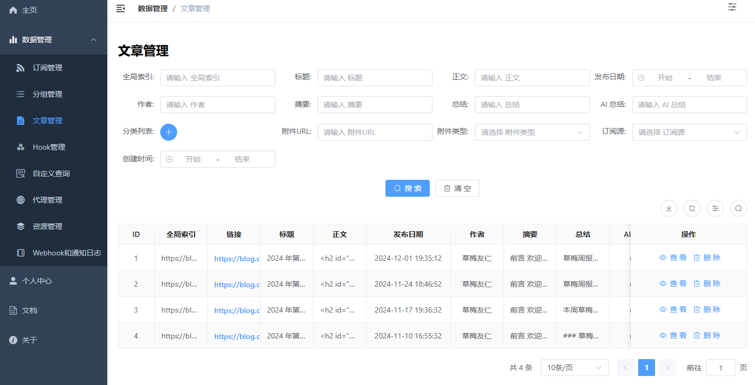The width and height of the screenshot is (755, 385).
Task: Delete the article in row 4
Action: coord(707,335)
